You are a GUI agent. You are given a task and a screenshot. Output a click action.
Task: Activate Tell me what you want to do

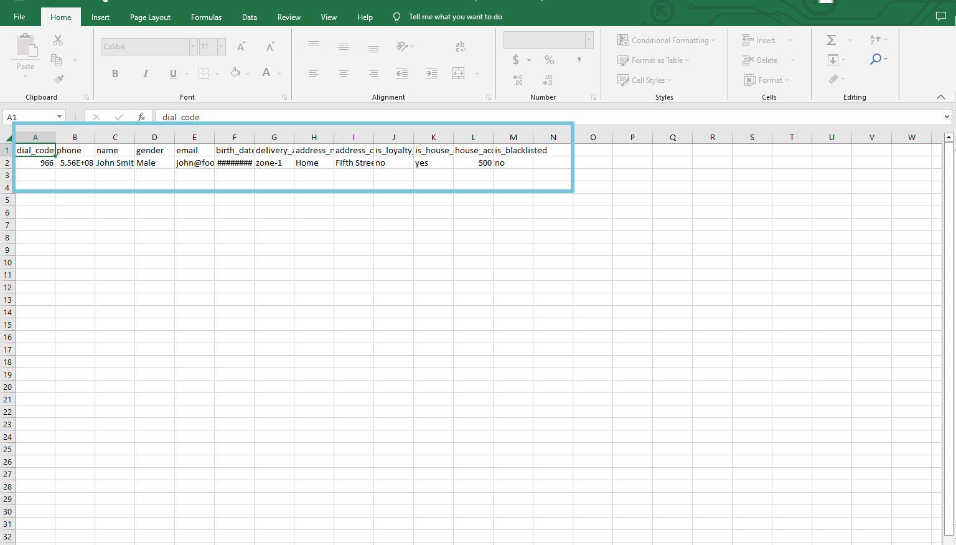pyautogui.click(x=456, y=17)
